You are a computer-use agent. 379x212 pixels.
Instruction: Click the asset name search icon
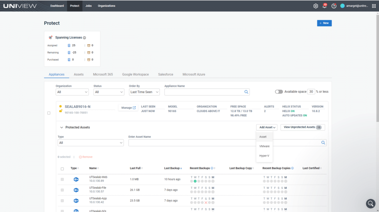click(323, 143)
